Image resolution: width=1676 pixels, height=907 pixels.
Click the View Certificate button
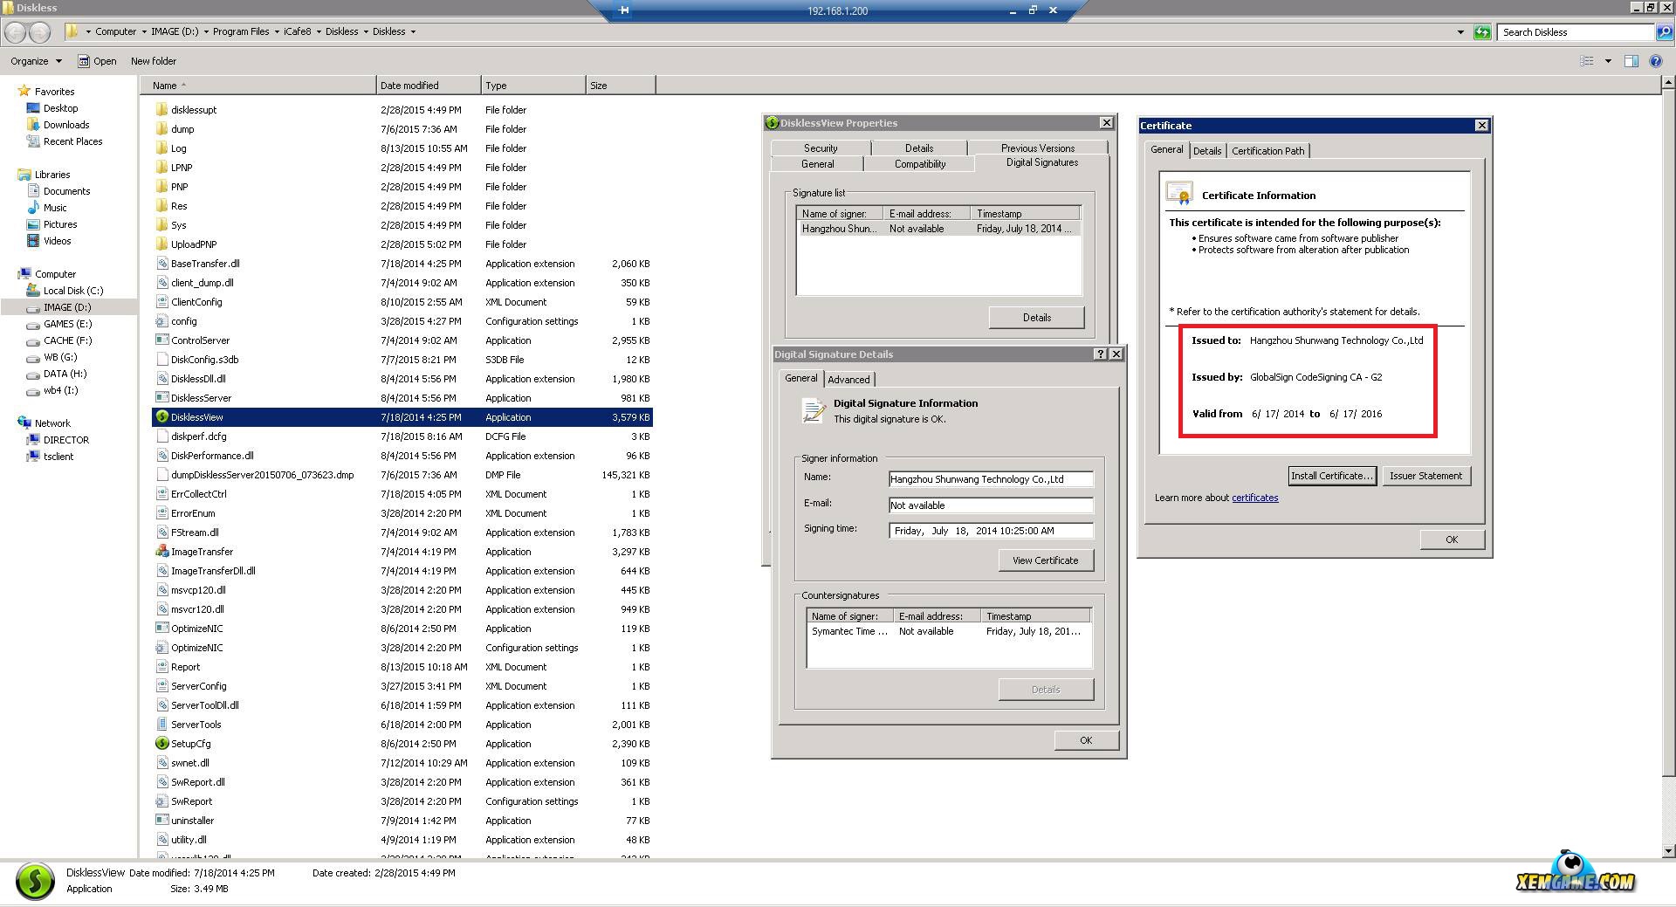(x=1045, y=560)
